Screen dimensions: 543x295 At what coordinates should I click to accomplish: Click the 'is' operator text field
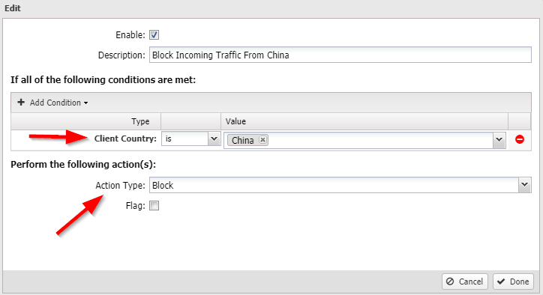185,139
